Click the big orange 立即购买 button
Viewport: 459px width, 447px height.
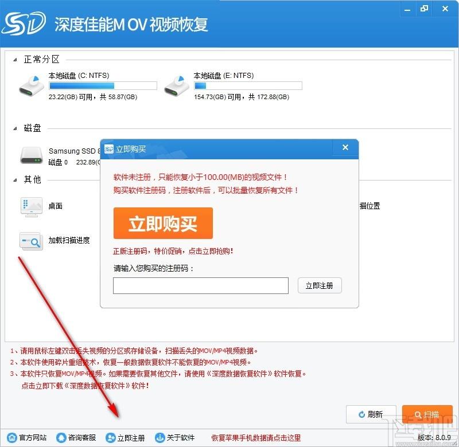pyautogui.click(x=163, y=223)
